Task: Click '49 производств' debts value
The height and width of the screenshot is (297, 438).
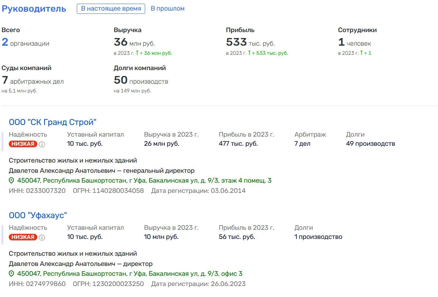Action: click(370, 144)
